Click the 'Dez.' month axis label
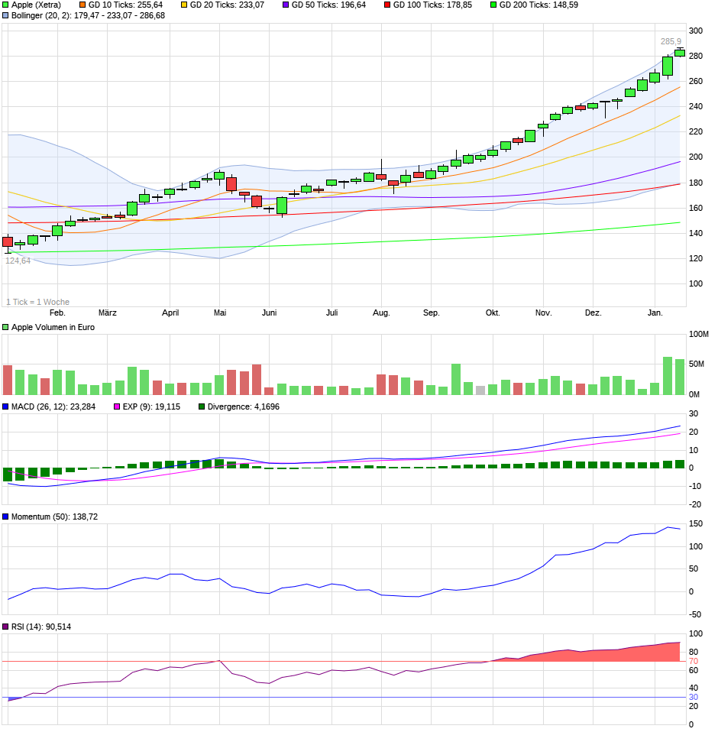718x732 pixels. (593, 313)
